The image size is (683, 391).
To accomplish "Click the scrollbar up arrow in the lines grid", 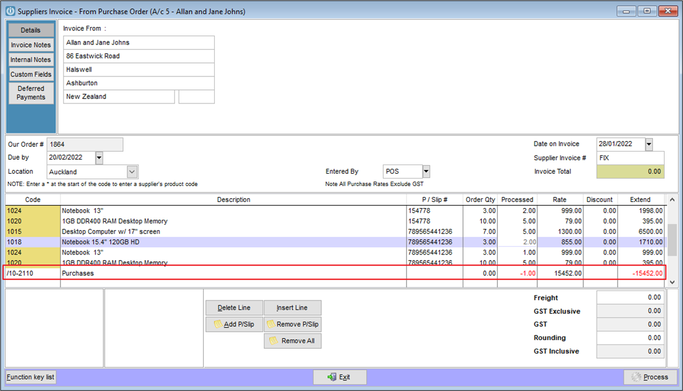I will 672,200.
